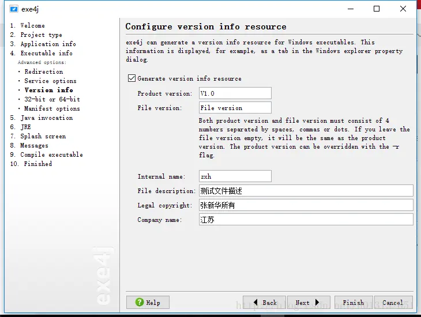Minimize the exe4j window
This screenshot has height=317, width=421.
[x=351, y=9]
